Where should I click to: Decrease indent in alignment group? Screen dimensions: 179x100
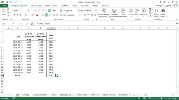[54, 15]
